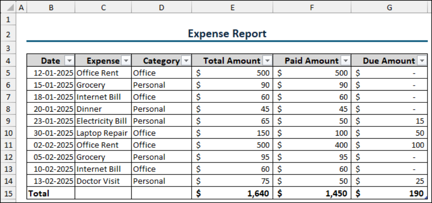Select Office Rent in row 11
Image resolution: width=432 pixels, height=203 pixels.
coord(103,145)
